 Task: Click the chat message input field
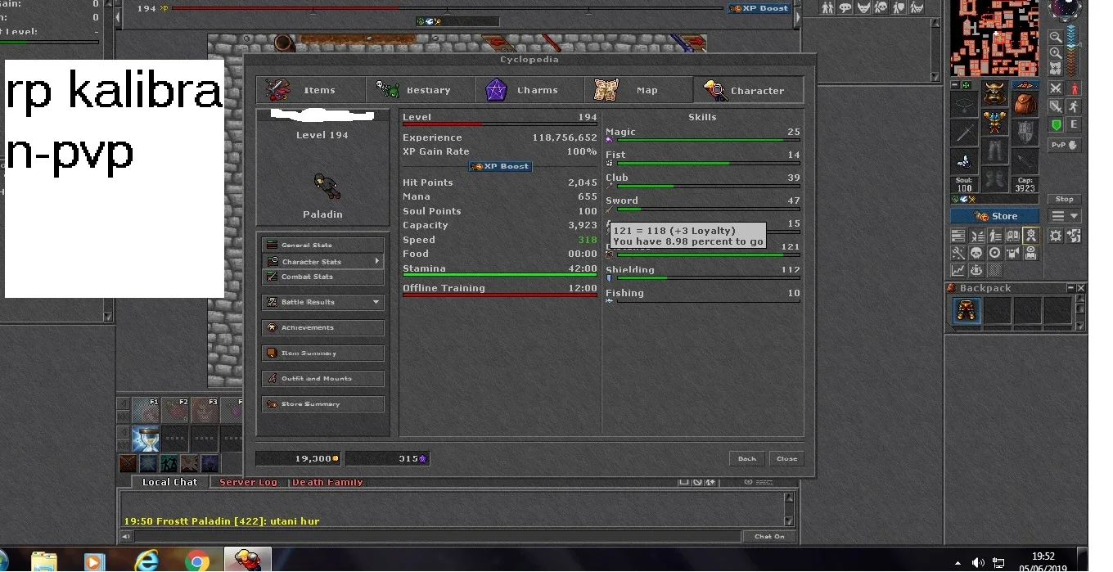pyautogui.click(x=438, y=536)
